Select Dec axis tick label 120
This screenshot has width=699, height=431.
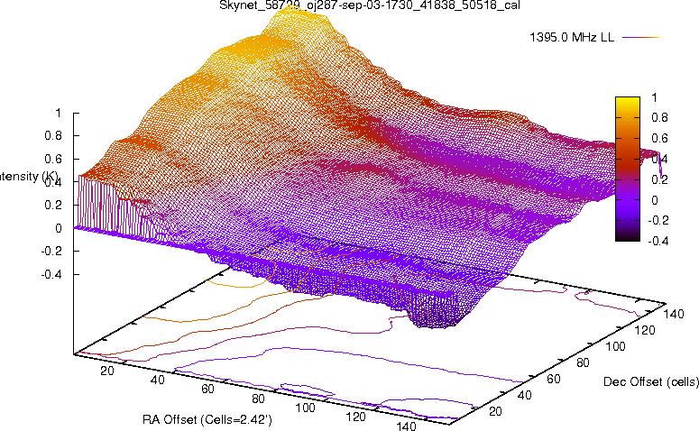645,331
